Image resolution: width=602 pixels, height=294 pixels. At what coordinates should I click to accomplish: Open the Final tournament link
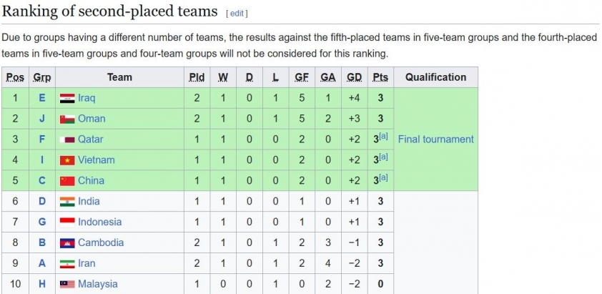(x=435, y=139)
